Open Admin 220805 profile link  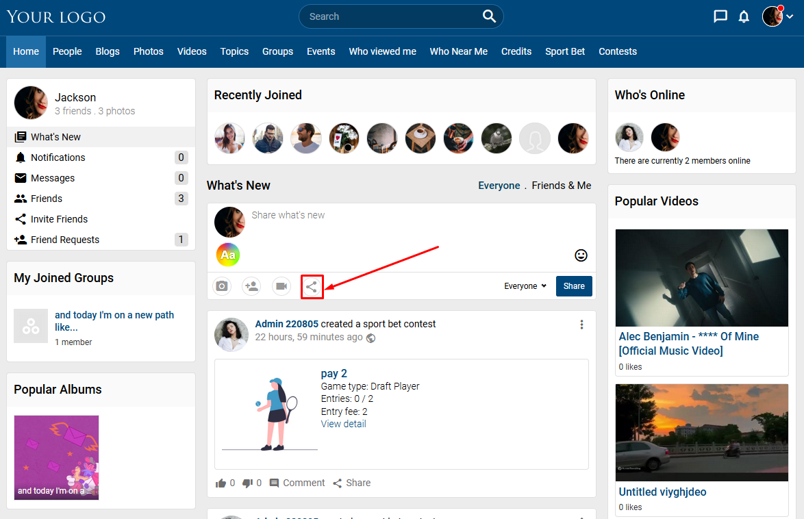287,324
